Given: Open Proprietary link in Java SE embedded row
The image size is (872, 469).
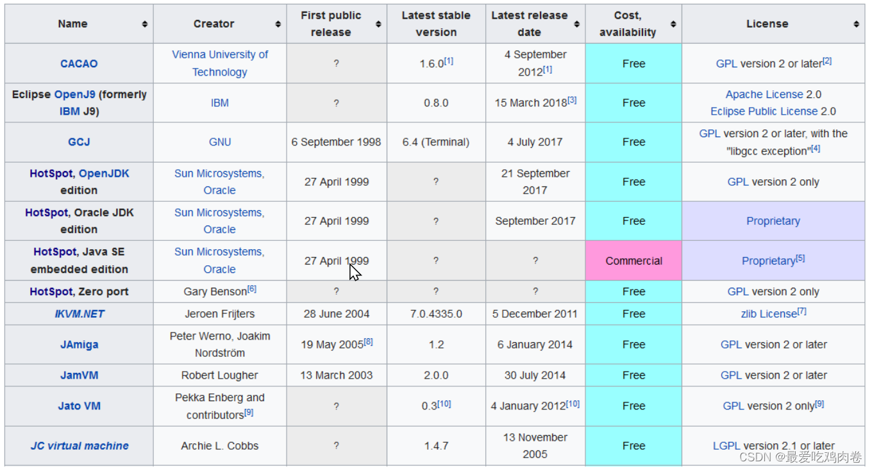Looking at the screenshot, I should [769, 261].
